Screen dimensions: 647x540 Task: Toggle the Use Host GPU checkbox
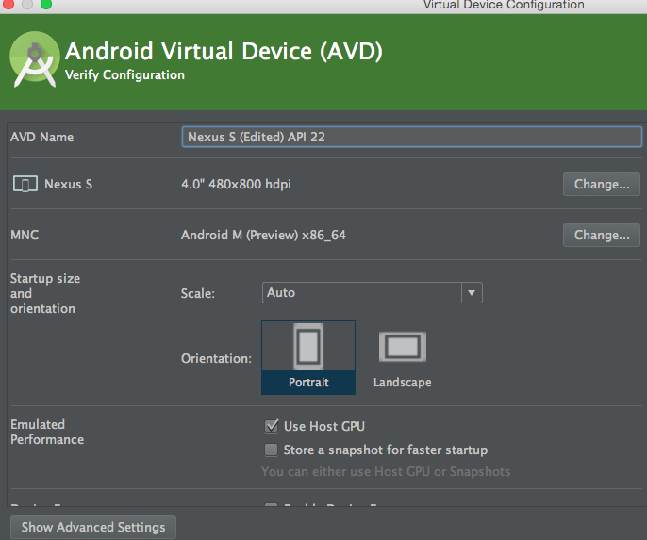pos(271,426)
